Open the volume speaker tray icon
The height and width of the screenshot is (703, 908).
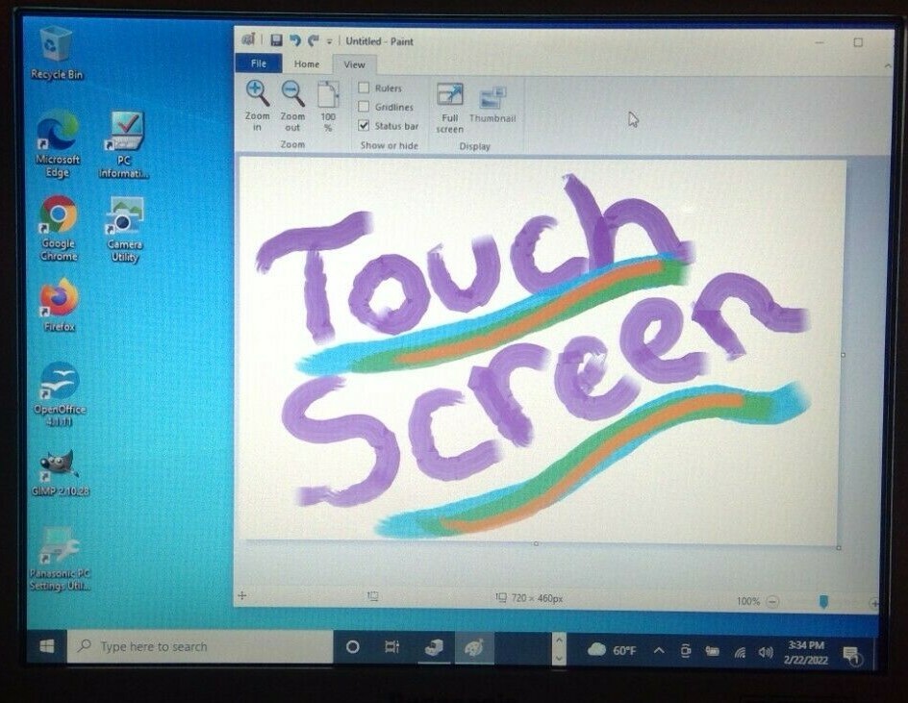point(766,653)
